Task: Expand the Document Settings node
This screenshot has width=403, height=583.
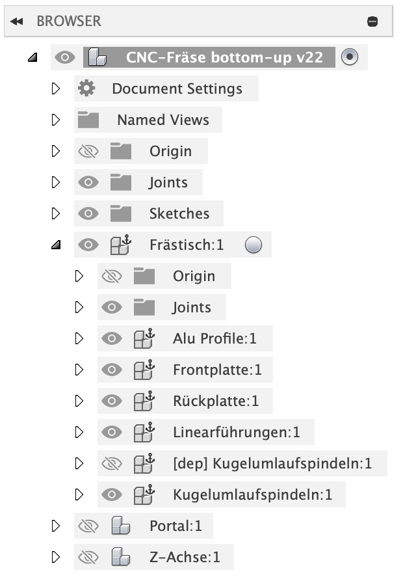Action: pos(56,88)
